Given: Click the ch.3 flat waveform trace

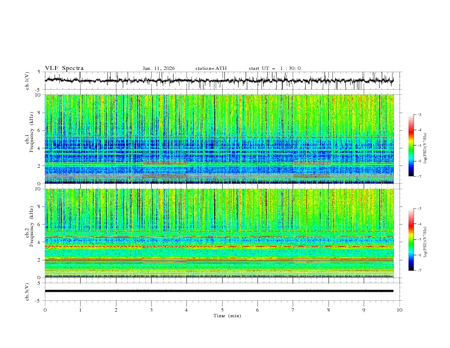Looking at the screenshot, I should [219, 291].
